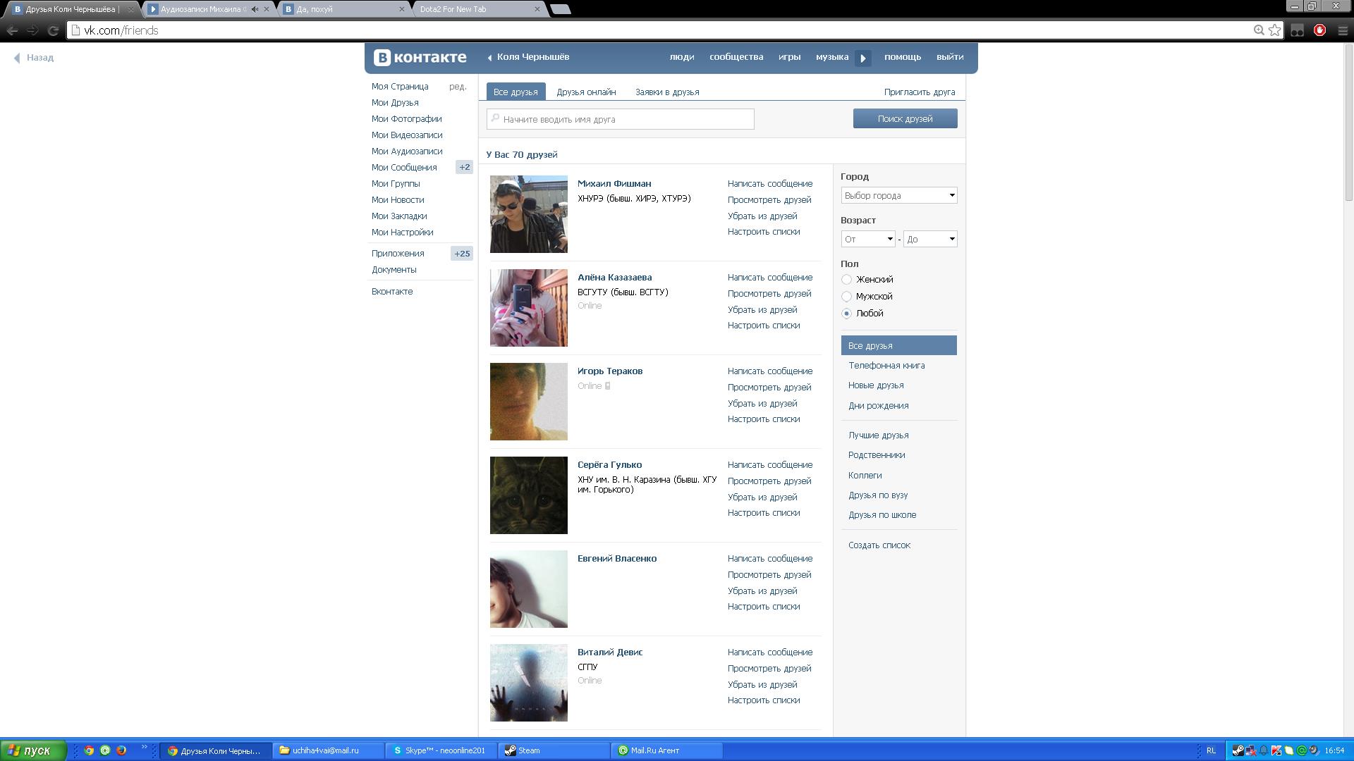
Task: Mute the audio tab speaker icon
Action: 255,9
